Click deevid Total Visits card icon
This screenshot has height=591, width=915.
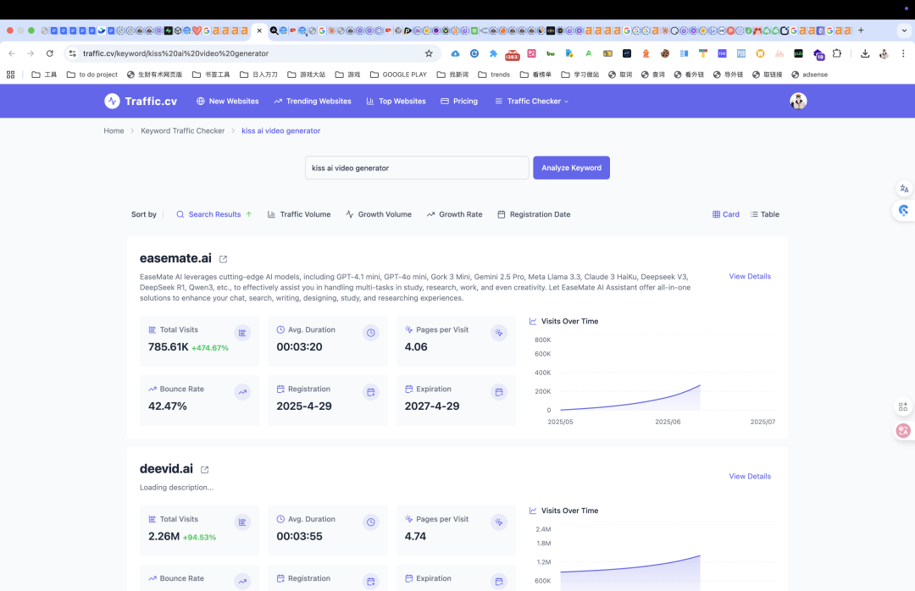[242, 522]
